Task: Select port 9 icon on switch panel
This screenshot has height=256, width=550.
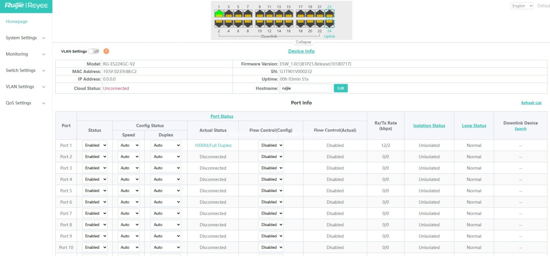Action: click(260, 14)
